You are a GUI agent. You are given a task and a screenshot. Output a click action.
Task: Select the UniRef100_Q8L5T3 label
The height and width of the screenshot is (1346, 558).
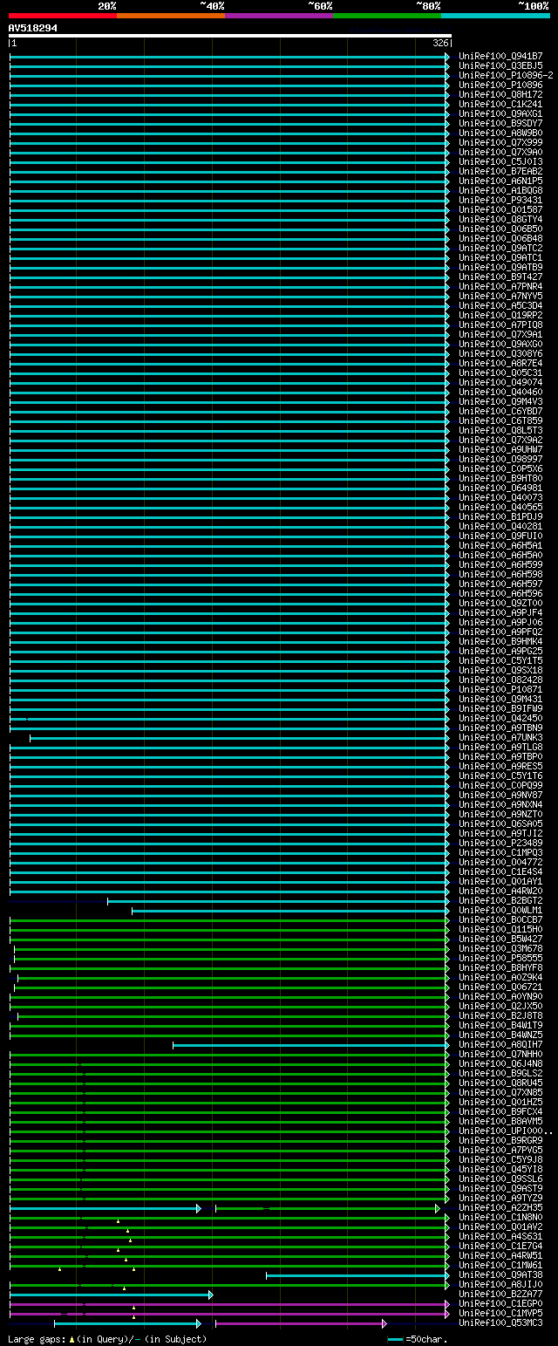[x=500, y=430]
